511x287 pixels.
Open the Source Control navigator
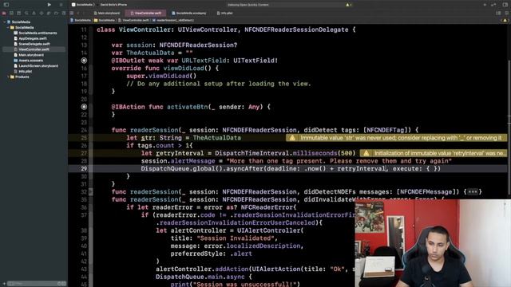click(11, 13)
